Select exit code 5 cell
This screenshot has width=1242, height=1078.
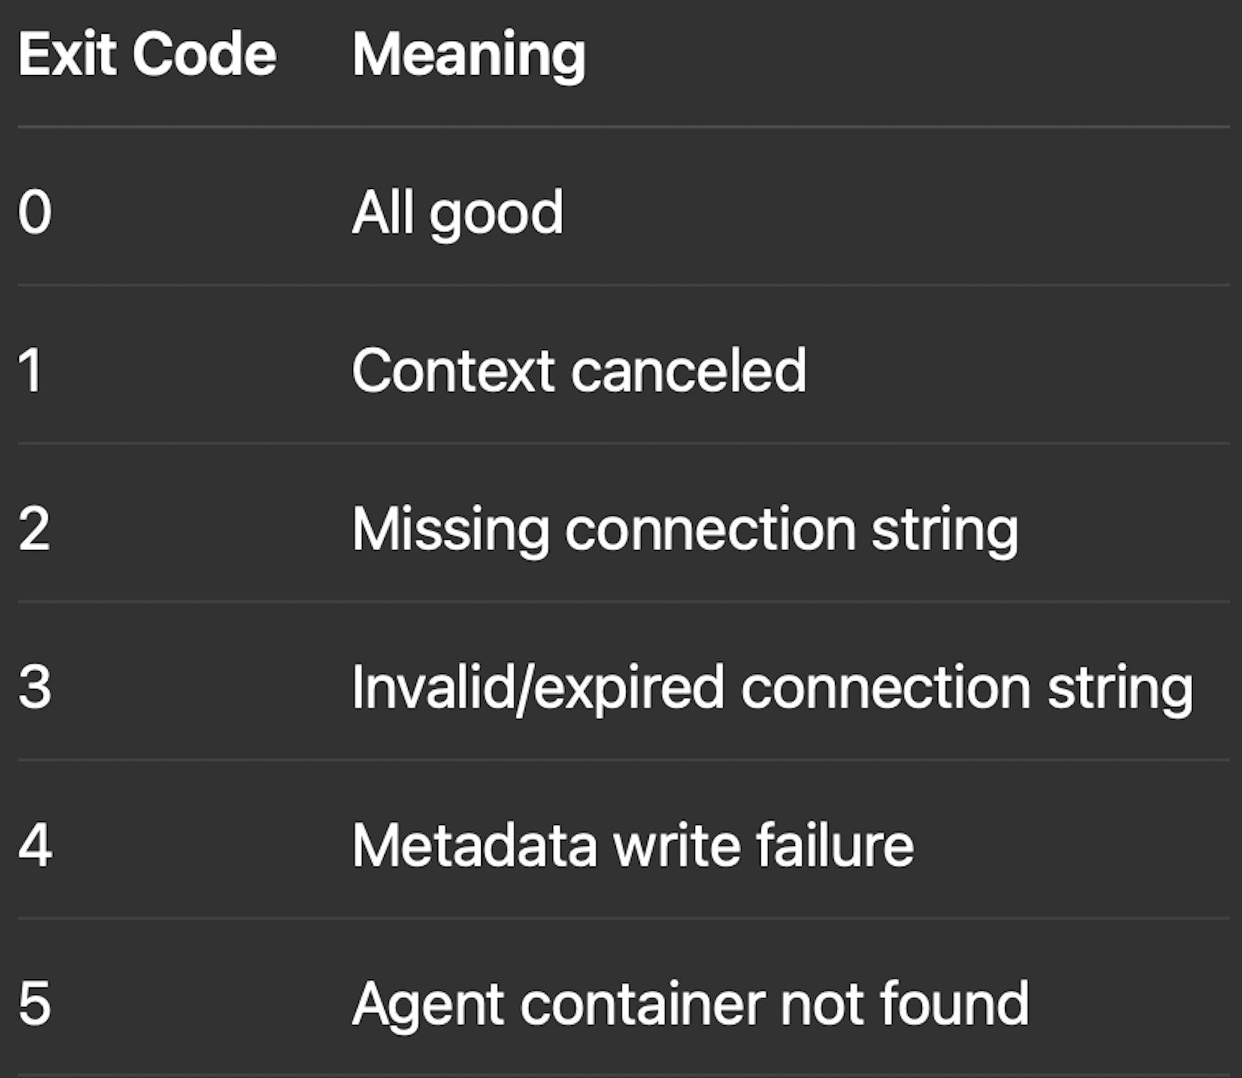(35, 1003)
